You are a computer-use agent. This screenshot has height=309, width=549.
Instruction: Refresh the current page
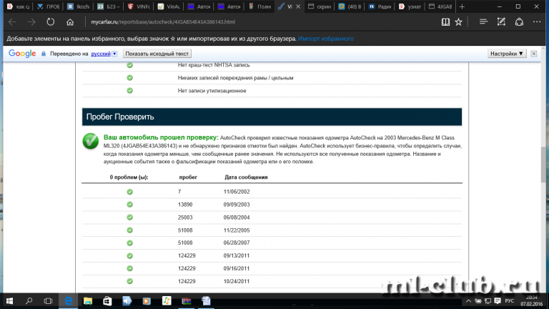tap(51, 22)
